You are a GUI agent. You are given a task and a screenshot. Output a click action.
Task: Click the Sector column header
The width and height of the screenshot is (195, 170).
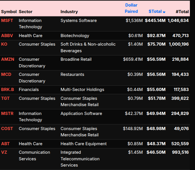(x=26, y=12)
